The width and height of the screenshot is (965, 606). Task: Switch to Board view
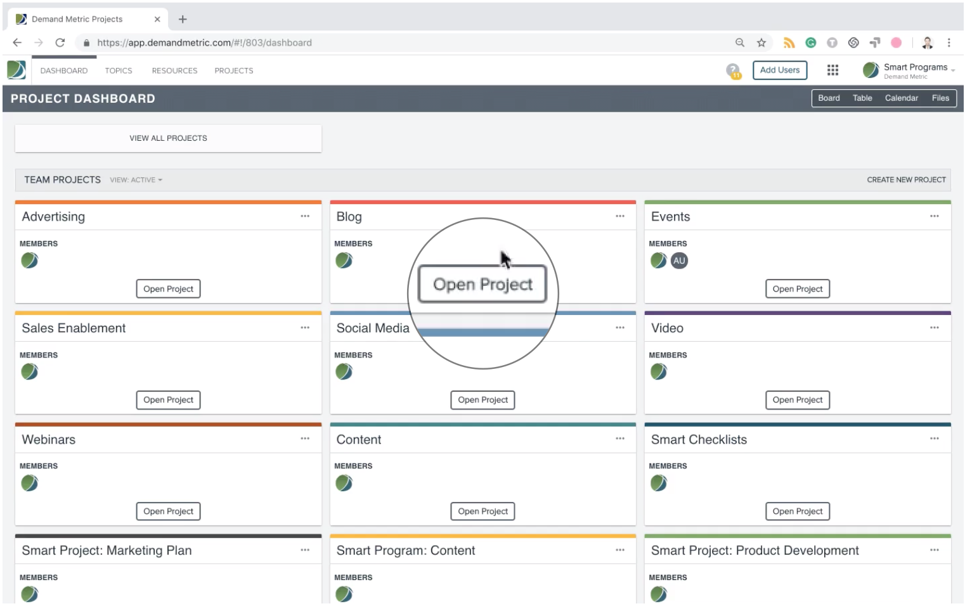click(x=829, y=98)
